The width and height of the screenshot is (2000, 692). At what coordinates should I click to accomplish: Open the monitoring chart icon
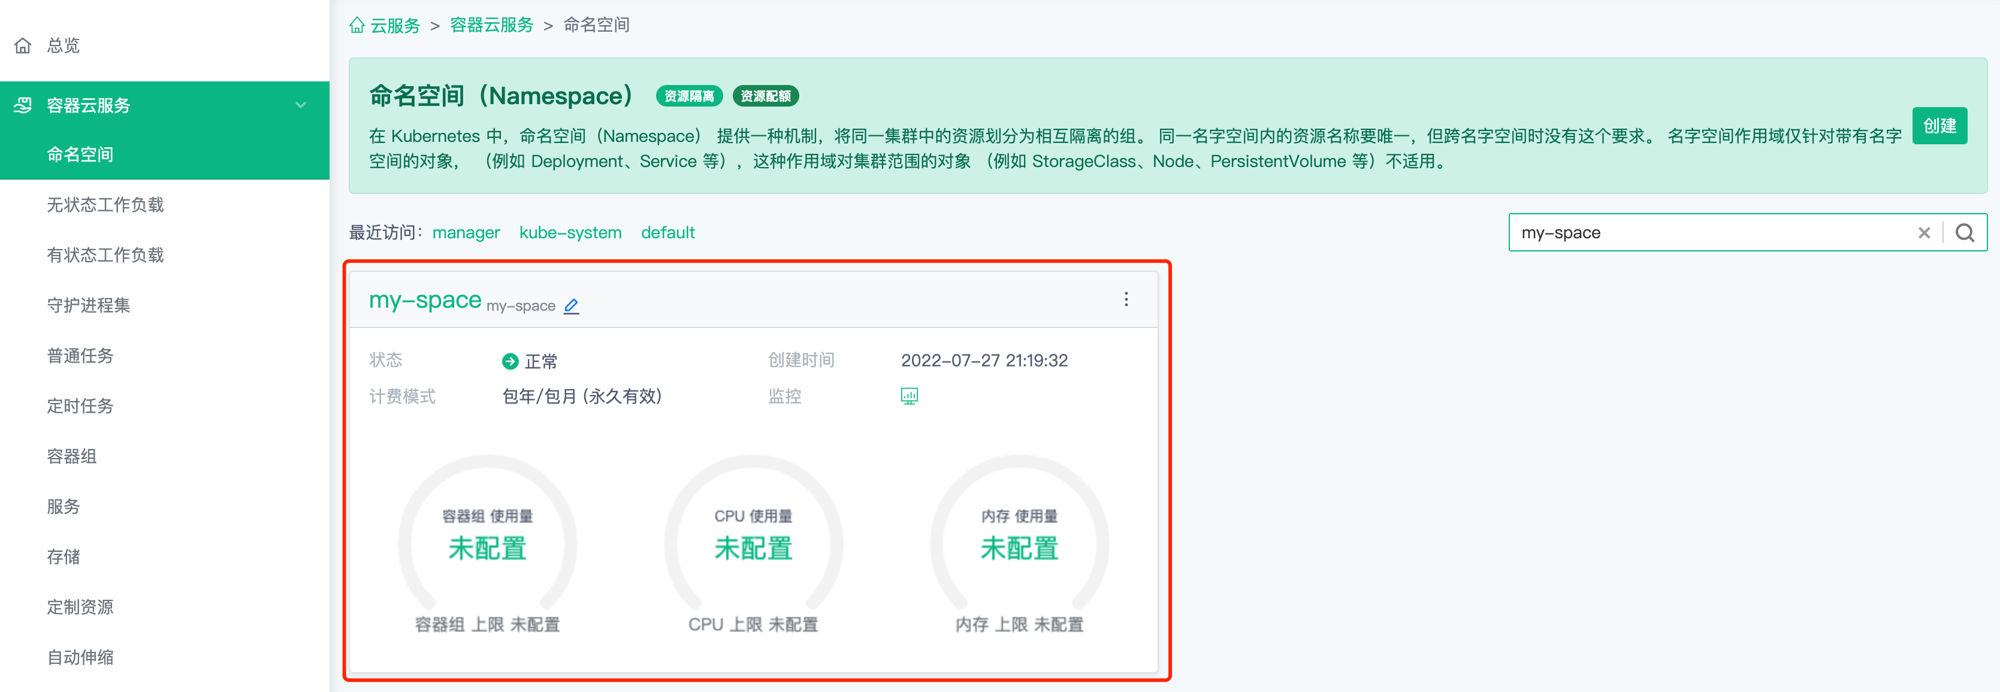pyautogui.click(x=909, y=396)
